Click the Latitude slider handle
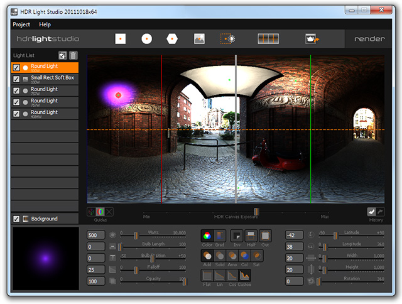The height and width of the screenshot is (304, 402). click(x=335, y=236)
